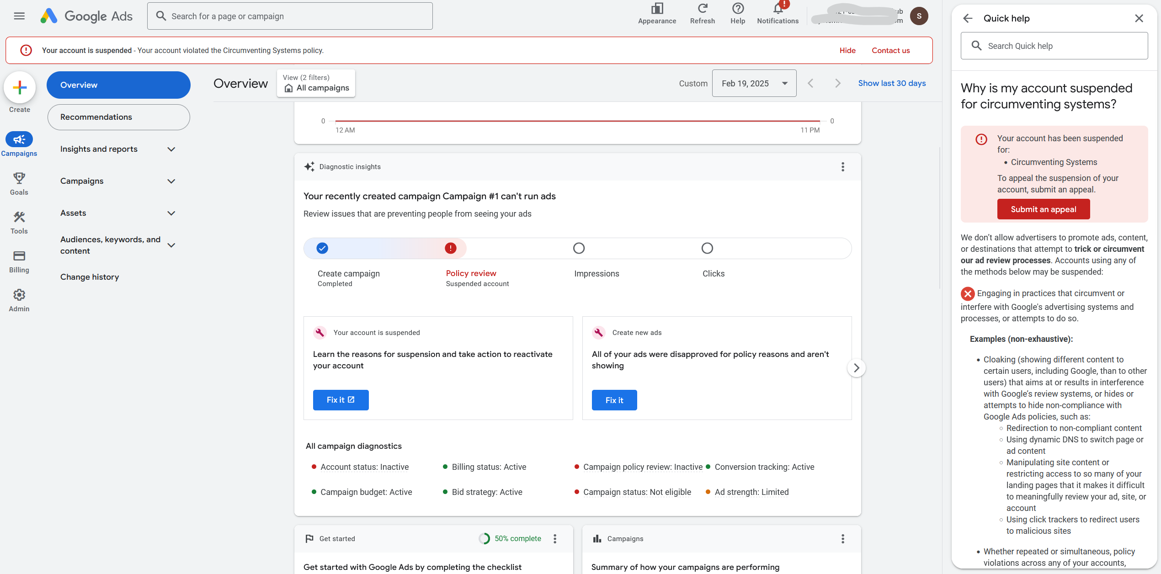
Task: Select the Overview nav item
Action: 118,85
